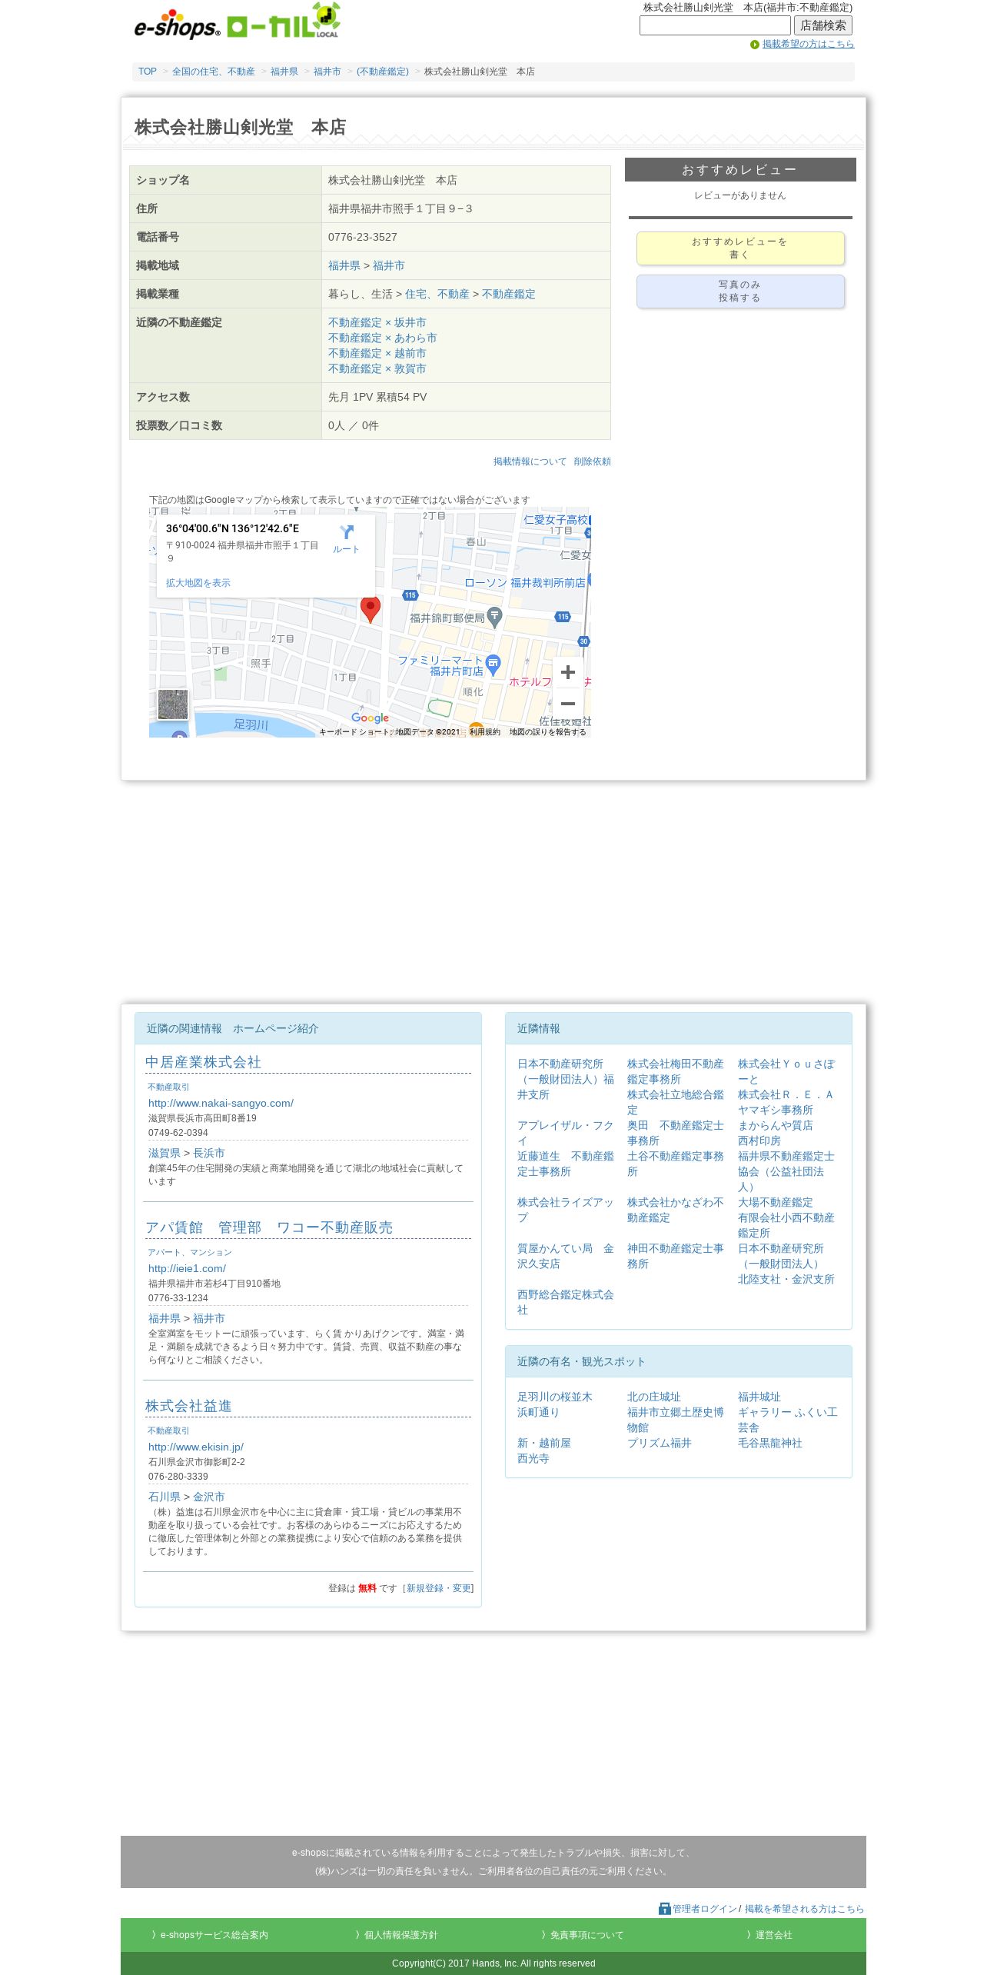
Task: Click 掲載情報について link
Action: pos(530,461)
